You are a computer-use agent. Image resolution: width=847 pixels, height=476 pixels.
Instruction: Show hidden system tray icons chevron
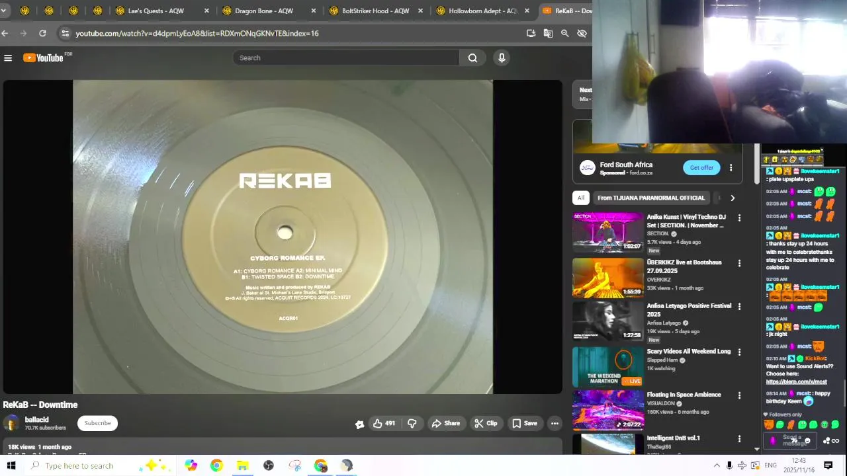tap(717, 465)
